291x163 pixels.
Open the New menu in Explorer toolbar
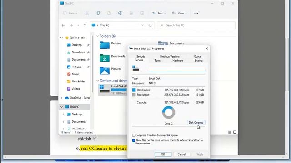coord(70,13)
